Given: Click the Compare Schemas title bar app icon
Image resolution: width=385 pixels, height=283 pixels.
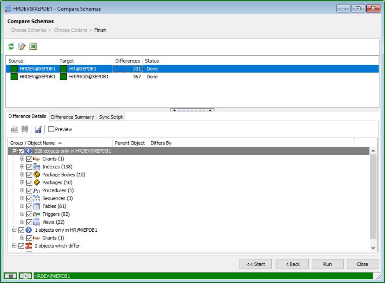Looking at the screenshot, I should [8, 9].
